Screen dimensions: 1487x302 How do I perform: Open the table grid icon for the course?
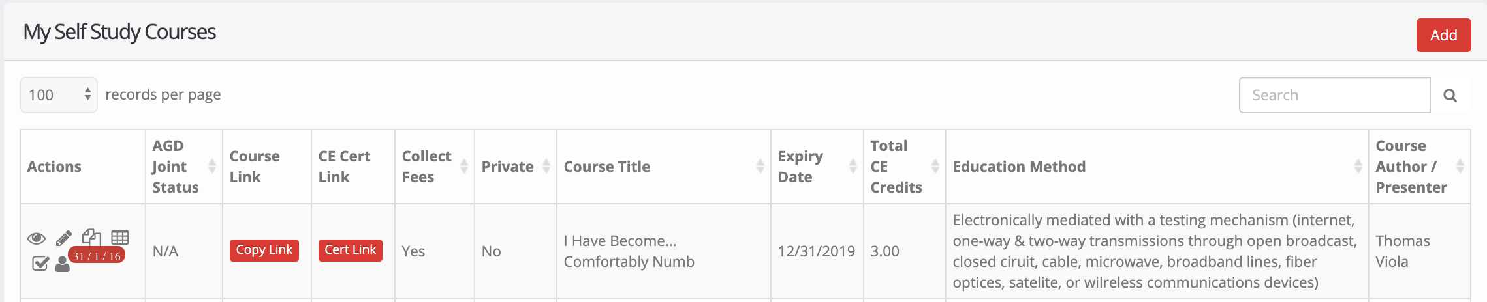point(120,238)
